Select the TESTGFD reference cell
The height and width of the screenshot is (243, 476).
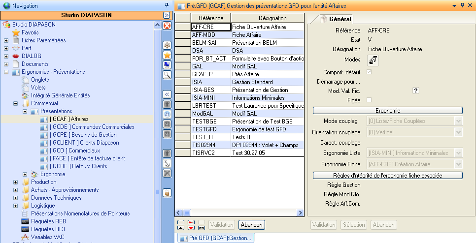(211, 129)
